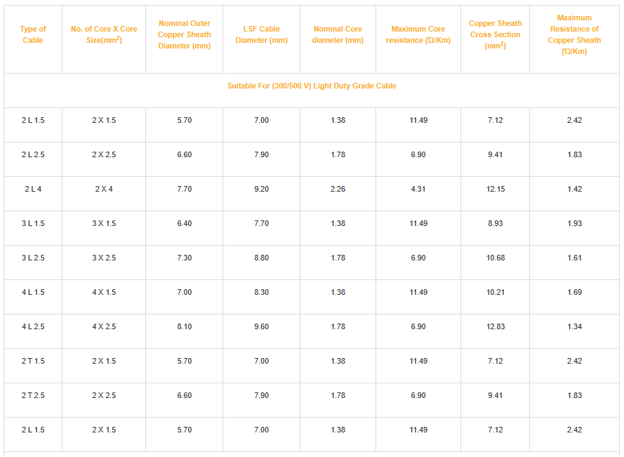Select the 'LSF Cable Diameter (mm)' header
624x457 pixels.
(261, 34)
